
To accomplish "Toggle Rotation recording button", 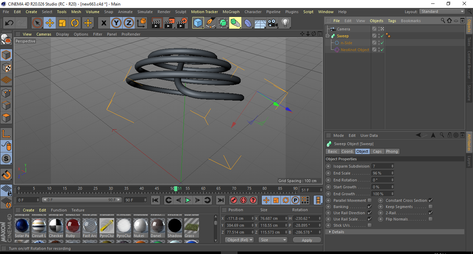I will [x=286, y=200].
